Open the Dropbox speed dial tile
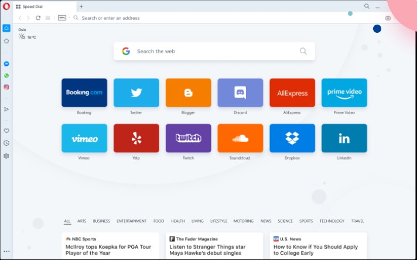Image resolution: width=417 pixels, height=260 pixels. click(x=292, y=139)
